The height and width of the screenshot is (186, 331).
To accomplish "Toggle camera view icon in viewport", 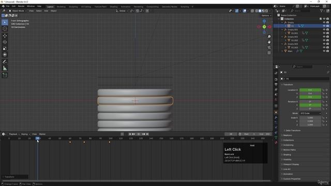I will pos(269,48).
